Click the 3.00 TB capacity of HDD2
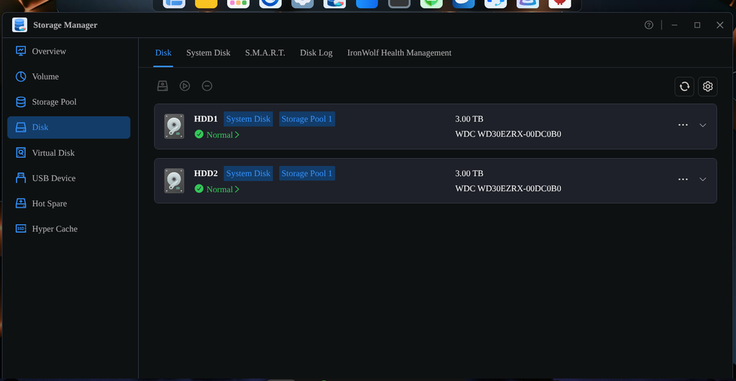Image resolution: width=736 pixels, height=381 pixels. [469, 174]
